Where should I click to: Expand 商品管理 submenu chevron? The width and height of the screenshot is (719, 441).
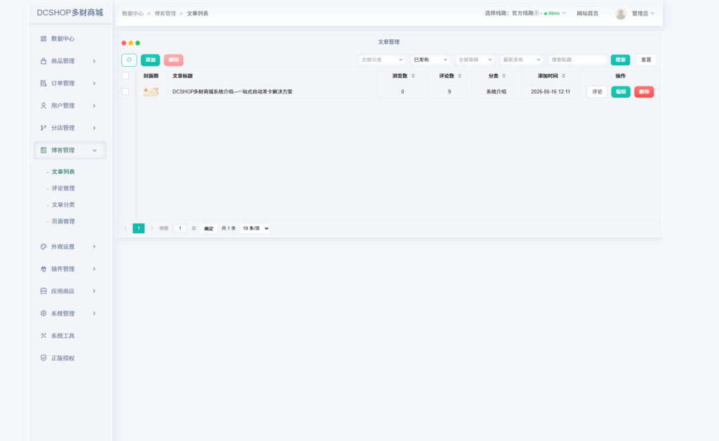(x=95, y=61)
